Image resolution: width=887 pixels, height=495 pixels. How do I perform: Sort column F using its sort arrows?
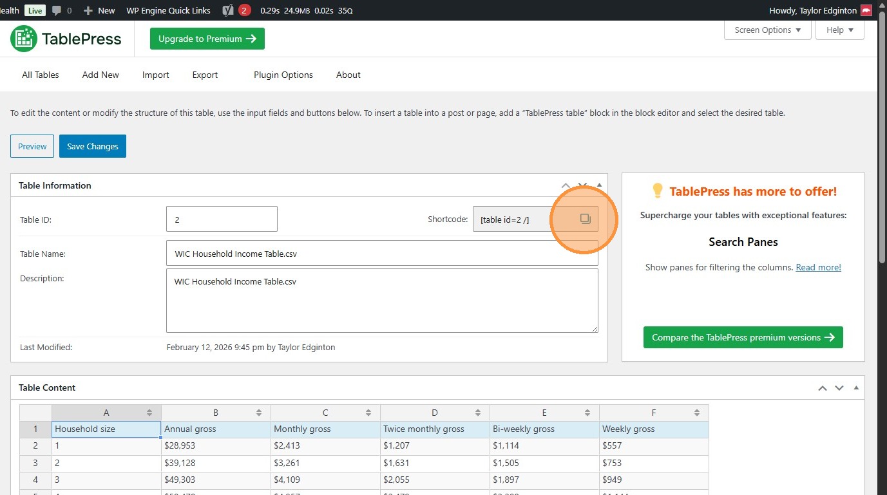click(x=697, y=413)
